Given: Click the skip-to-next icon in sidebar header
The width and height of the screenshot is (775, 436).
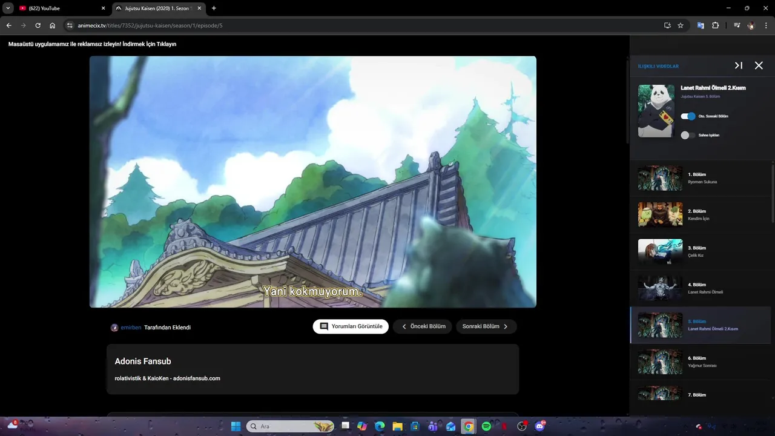Looking at the screenshot, I should [739, 65].
